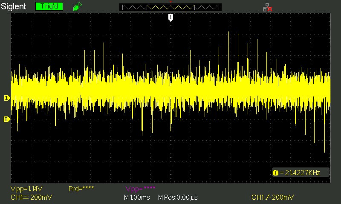Image resolution: width=341 pixels, height=204 pixels.
Task: Click the 21.4227KHz frequency readout
Action: coord(303,173)
